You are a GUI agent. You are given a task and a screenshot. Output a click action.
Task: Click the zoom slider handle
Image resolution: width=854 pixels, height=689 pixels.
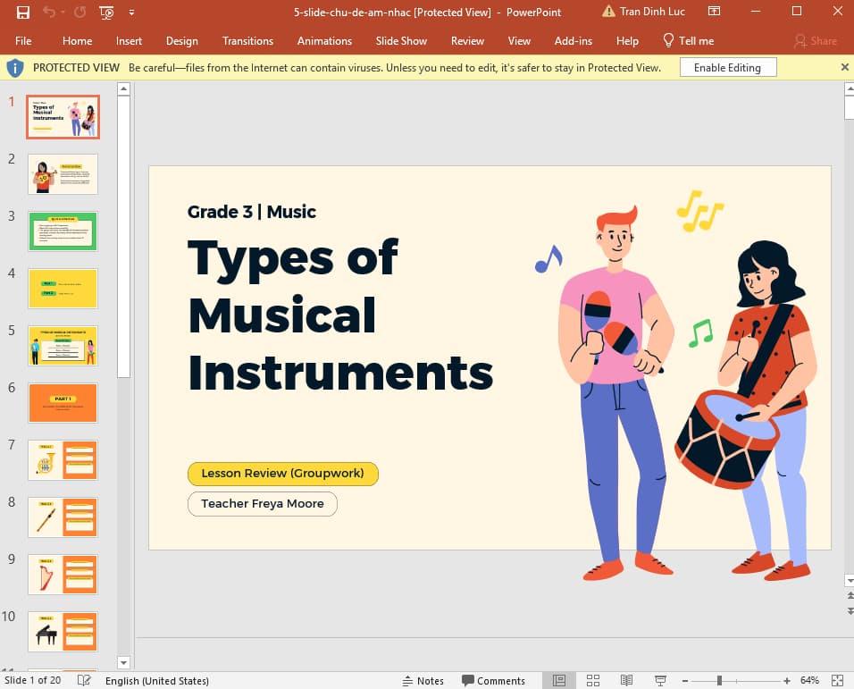tap(719, 680)
